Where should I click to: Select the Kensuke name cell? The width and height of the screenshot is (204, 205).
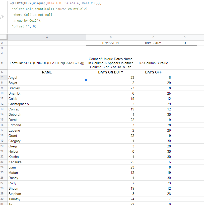pyautogui.click(x=47, y=162)
